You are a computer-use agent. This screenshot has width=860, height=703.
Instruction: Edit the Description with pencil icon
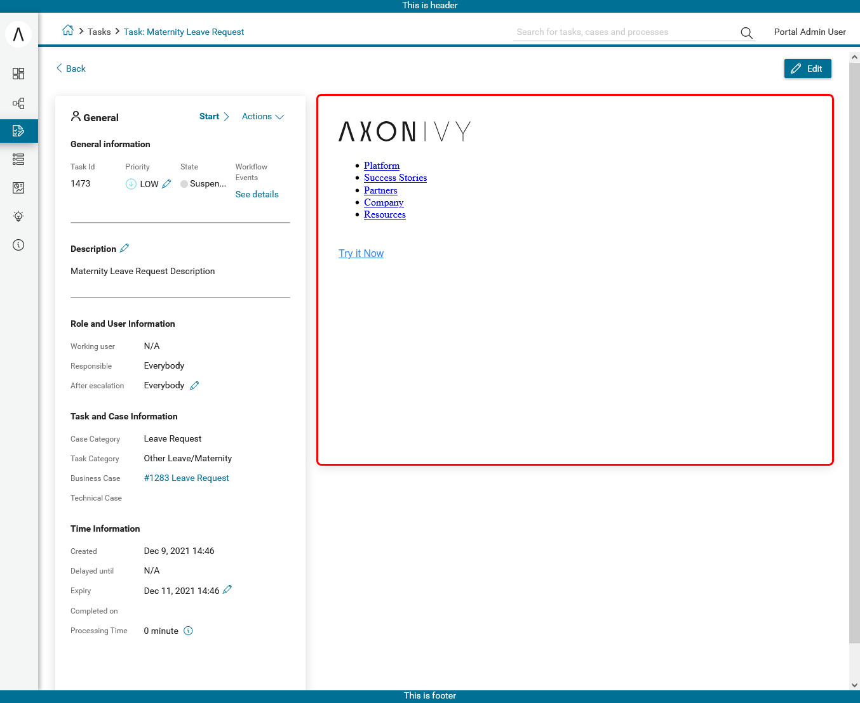pos(124,248)
